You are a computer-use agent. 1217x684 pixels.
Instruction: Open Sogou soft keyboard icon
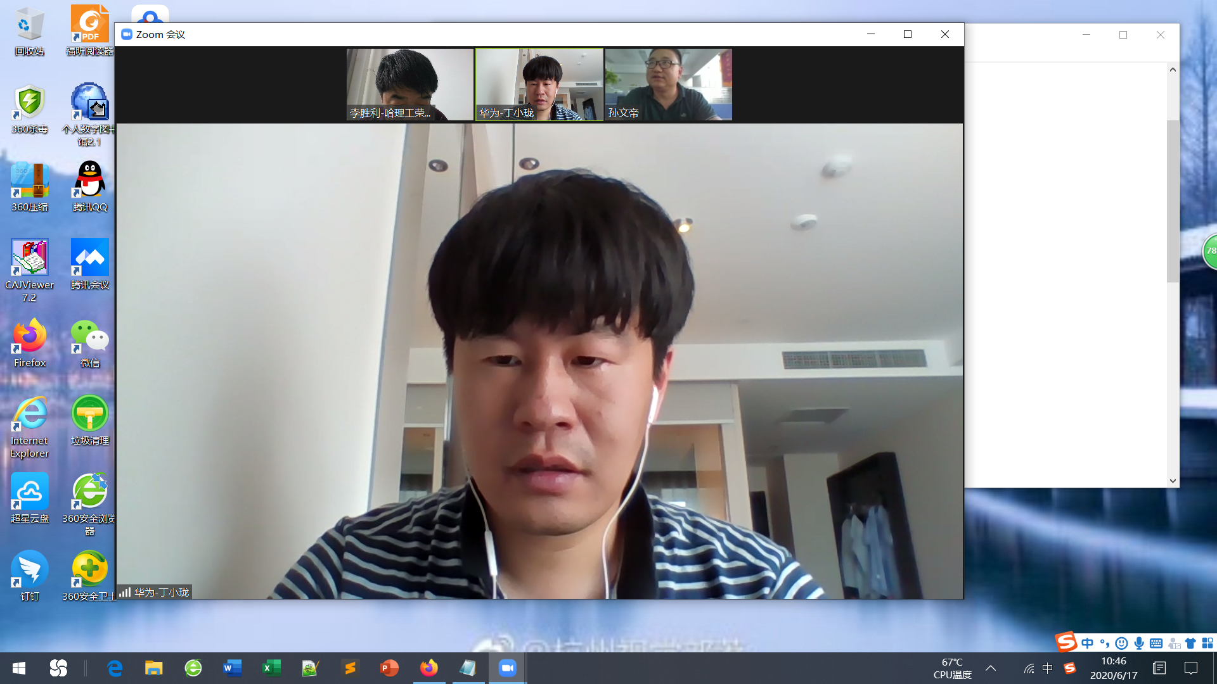[x=1156, y=643]
